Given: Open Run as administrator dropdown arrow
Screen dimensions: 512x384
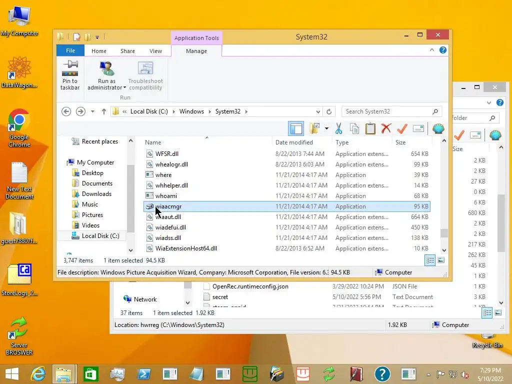Looking at the screenshot, I should coord(124,87).
